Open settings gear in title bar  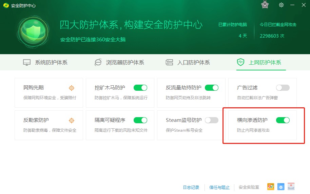coord(281,5)
